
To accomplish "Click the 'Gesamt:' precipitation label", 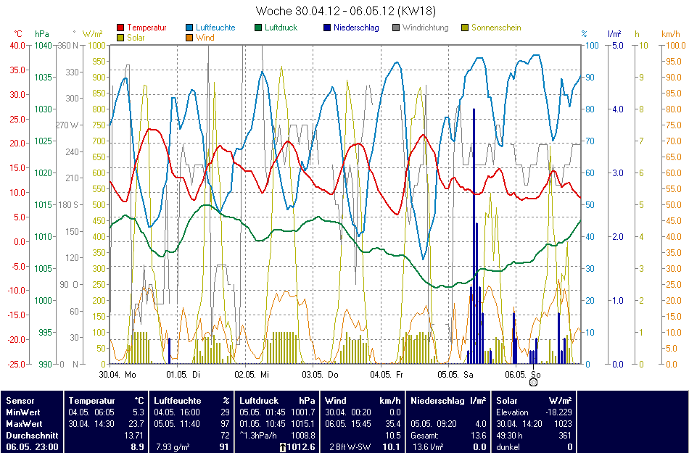I will point(424,436).
